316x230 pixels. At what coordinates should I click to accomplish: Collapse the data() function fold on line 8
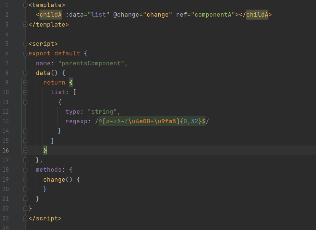point(25,73)
